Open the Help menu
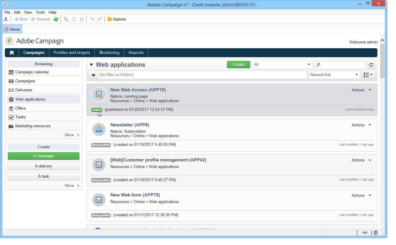 (52, 12)
